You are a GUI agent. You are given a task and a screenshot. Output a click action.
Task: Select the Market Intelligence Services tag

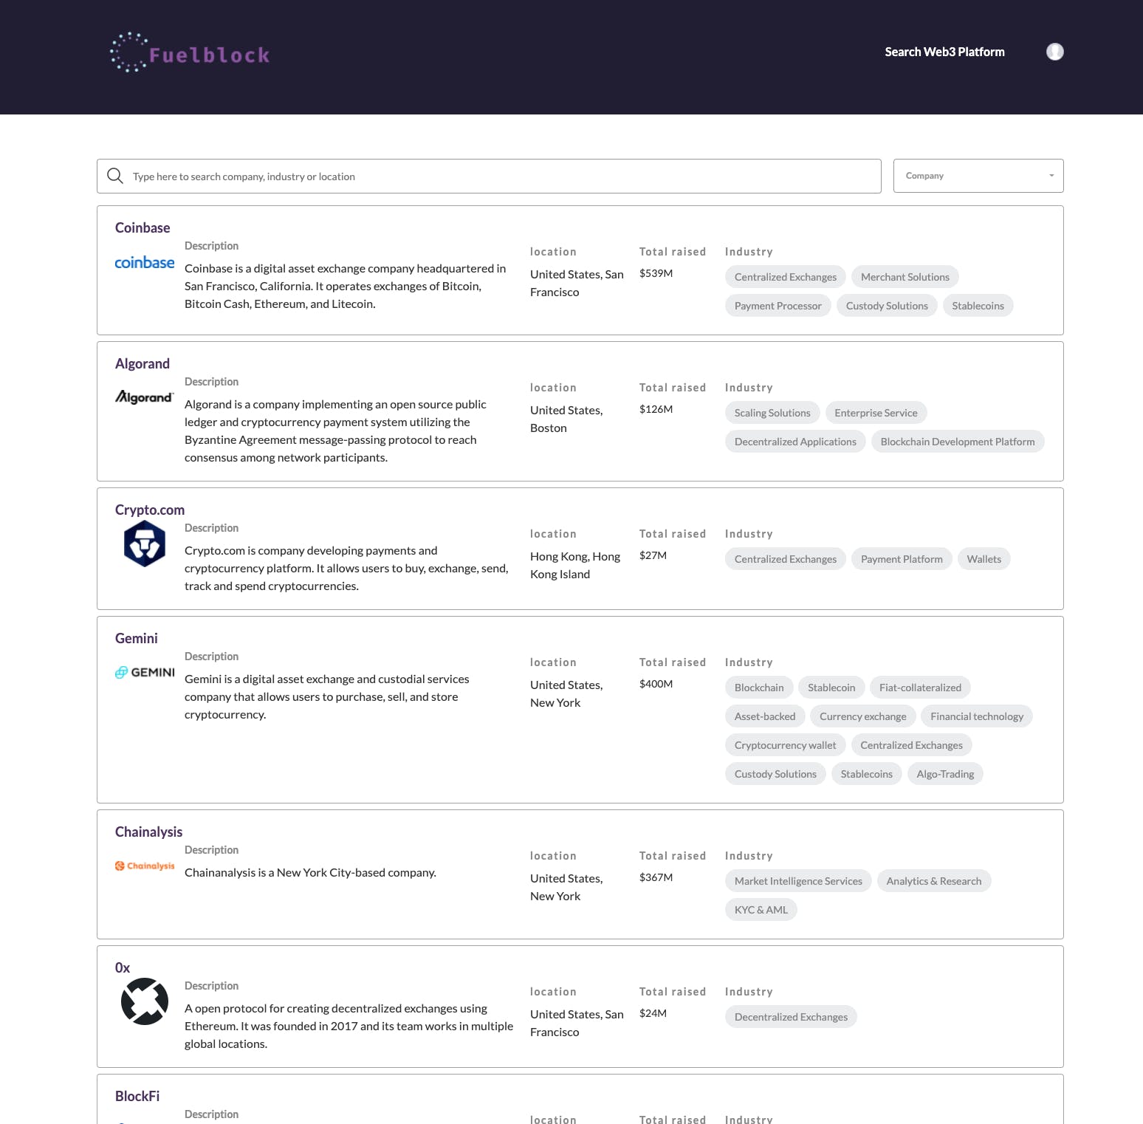798,881
